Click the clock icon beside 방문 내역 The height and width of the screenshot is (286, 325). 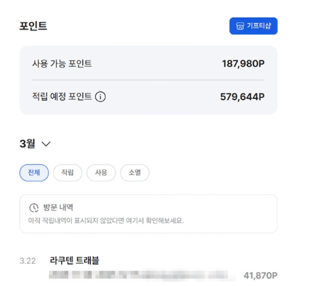tap(34, 208)
